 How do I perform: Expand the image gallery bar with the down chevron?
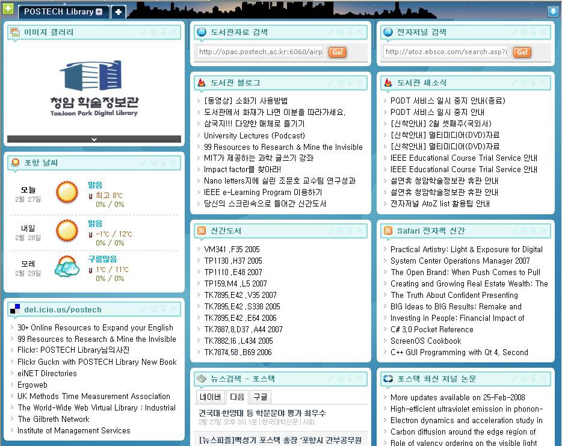pyautogui.click(x=94, y=139)
